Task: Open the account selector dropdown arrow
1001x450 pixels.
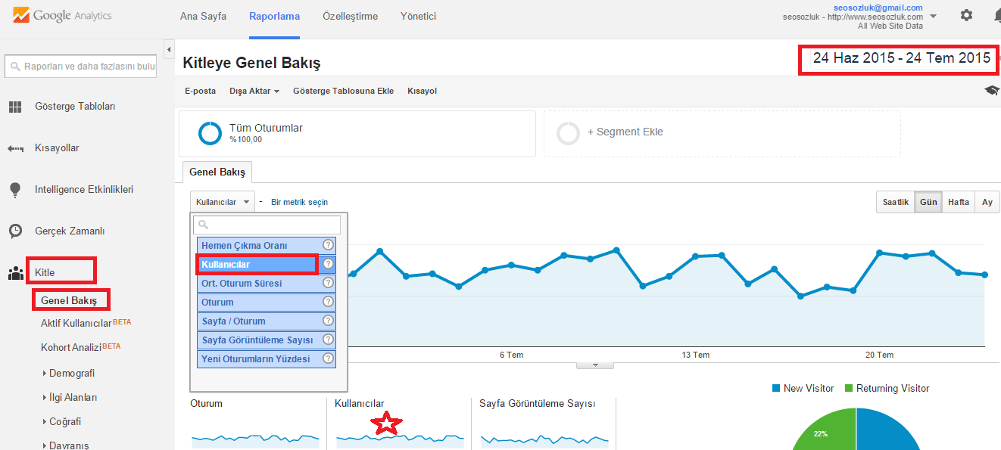Action: point(932,16)
